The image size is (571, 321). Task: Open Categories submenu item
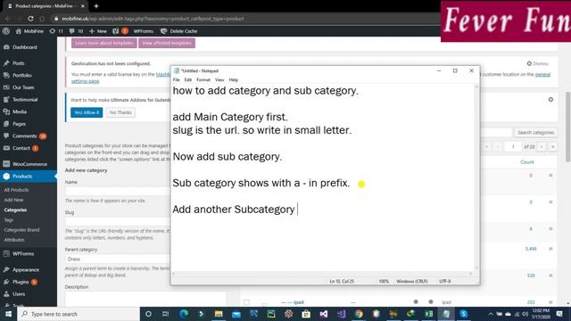tap(15, 210)
